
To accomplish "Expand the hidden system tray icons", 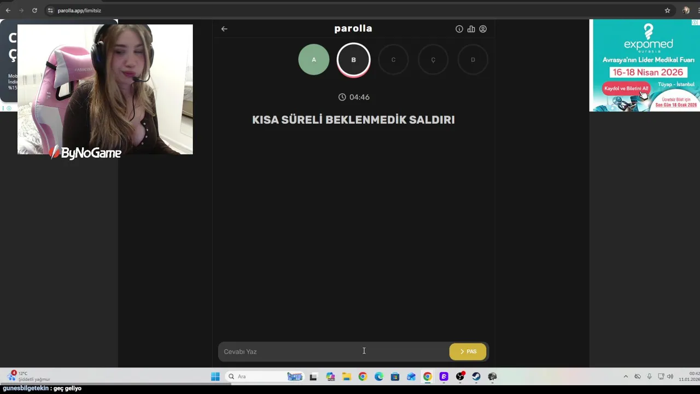I will click(x=626, y=376).
